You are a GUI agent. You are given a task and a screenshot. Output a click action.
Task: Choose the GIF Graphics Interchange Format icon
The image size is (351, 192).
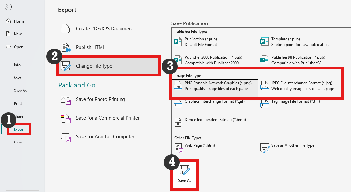tap(178, 104)
